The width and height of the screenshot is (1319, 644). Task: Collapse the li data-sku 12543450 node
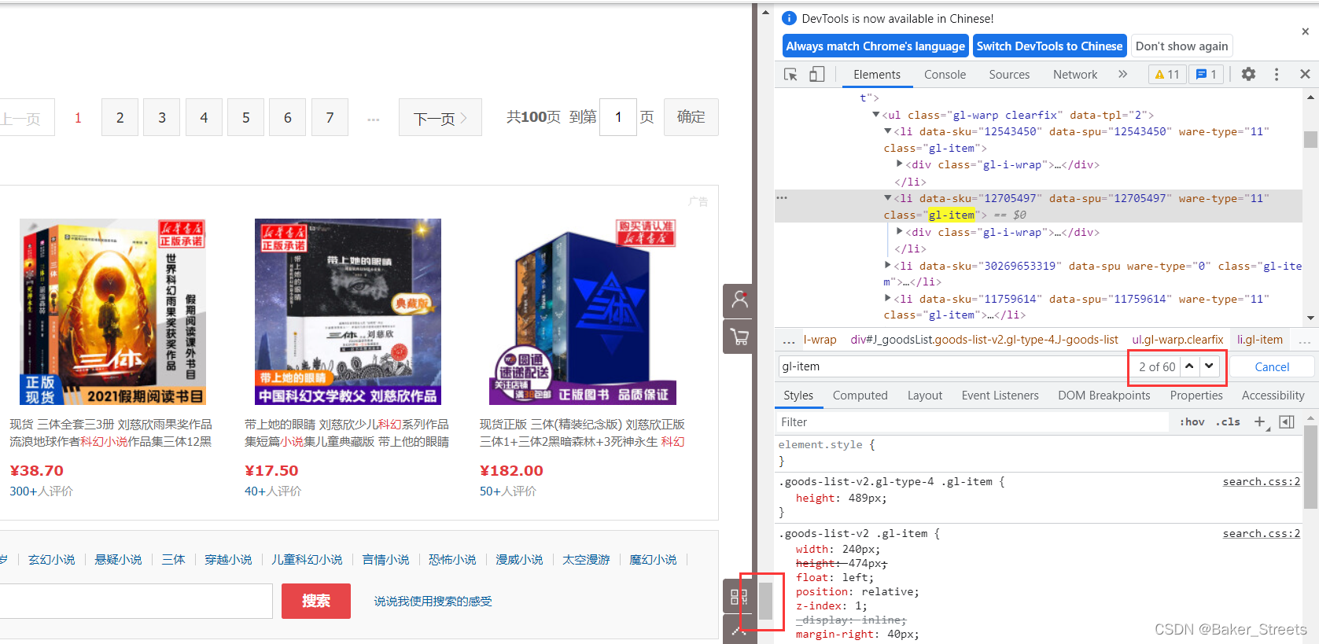click(x=887, y=131)
